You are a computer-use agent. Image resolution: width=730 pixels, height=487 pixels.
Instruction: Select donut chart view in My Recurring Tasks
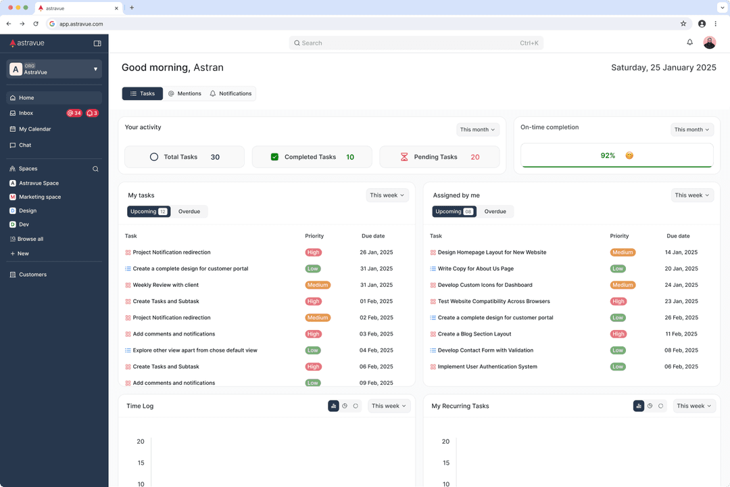660,406
